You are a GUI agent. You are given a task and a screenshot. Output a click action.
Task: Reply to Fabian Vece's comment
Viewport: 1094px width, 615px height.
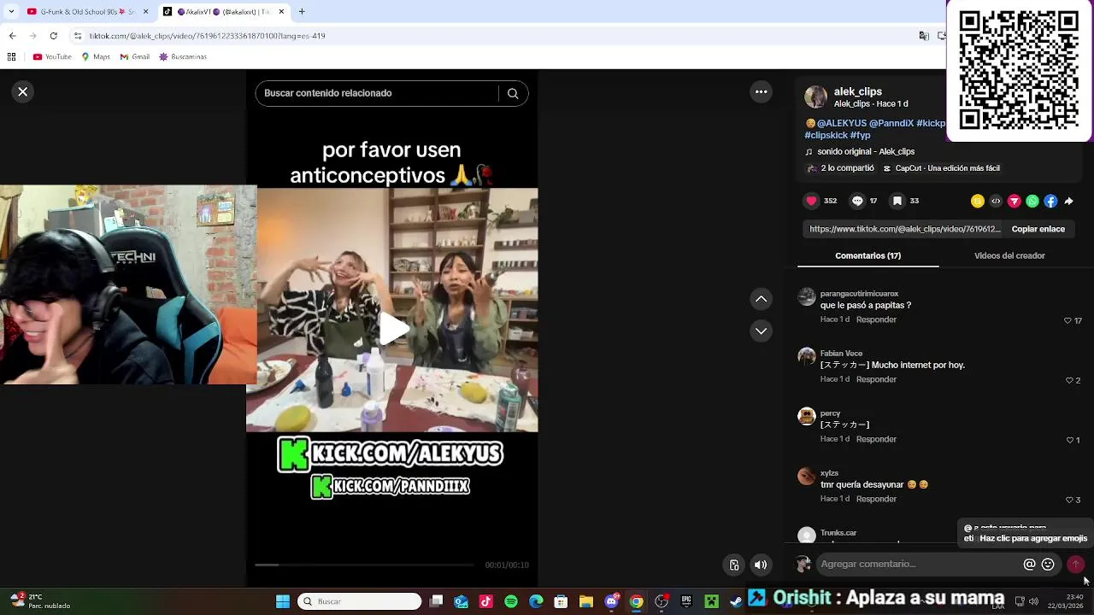click(x=876, y=379)
